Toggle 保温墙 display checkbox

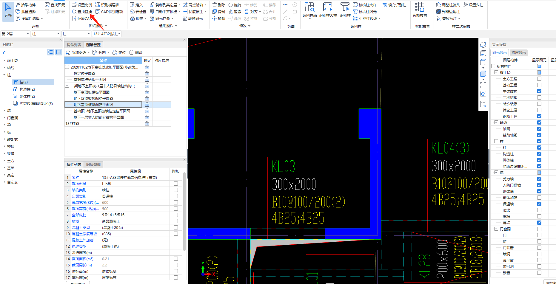[539, 204]
